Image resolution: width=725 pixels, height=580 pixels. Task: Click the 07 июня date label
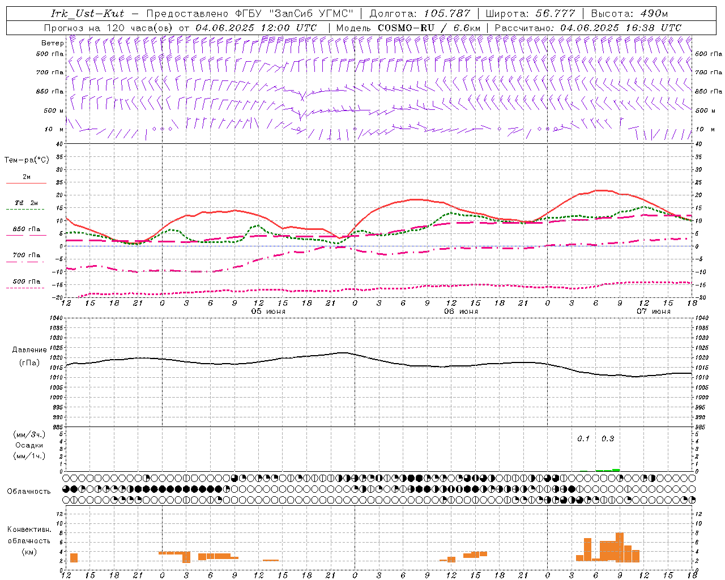(x=654, y=312)
